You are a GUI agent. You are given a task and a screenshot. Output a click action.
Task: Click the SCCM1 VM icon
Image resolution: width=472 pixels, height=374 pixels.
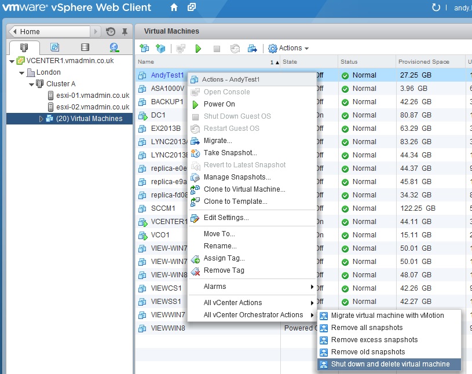click(x=142, y=208)
